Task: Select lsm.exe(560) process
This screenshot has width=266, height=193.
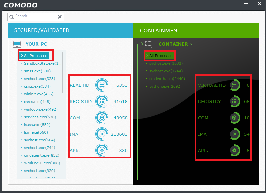Action: 36,132
